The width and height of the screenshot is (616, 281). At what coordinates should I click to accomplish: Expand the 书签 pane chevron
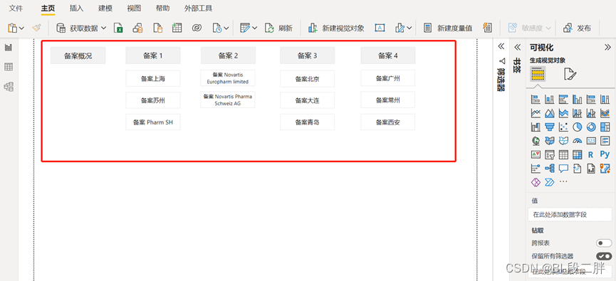517,47
